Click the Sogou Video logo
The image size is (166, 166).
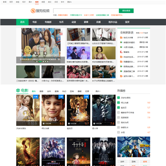coord(40,11)
